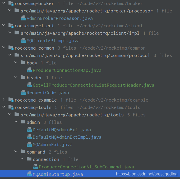Select the ProducerConnectionAllSubCommand.java file name
The width and height of the screenshot is (180, 179).
(x=86, y=167)
